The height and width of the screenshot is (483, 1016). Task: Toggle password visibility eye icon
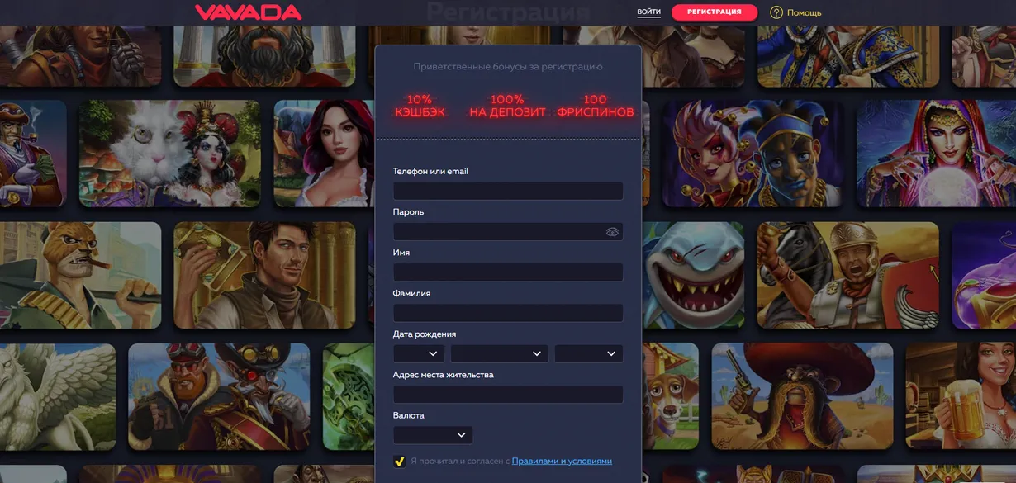(x=611, y=232)
